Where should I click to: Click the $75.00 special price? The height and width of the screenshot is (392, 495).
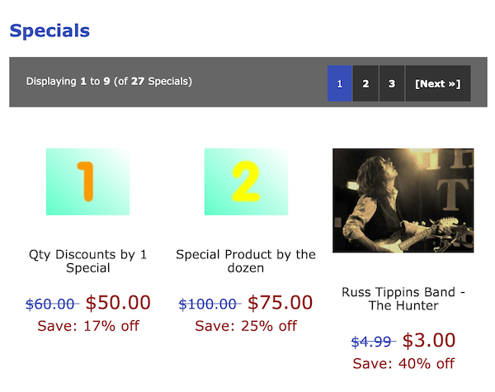pyautogui.click(x=280, y=303)
